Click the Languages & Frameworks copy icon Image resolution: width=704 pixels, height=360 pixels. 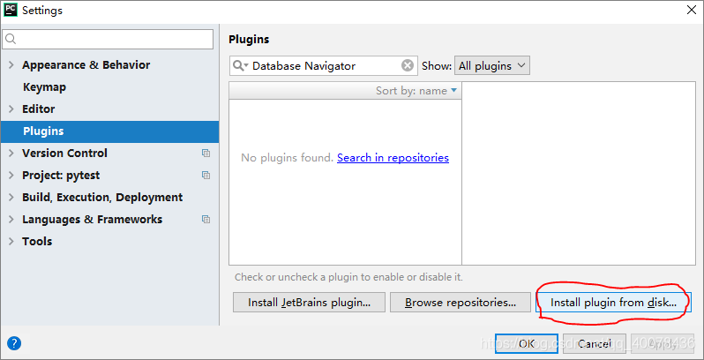pyautogui.click(x=206, y=220)
